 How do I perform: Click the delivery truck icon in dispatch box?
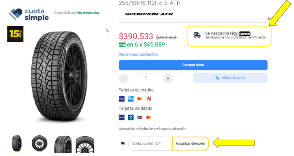coord(197,35)
